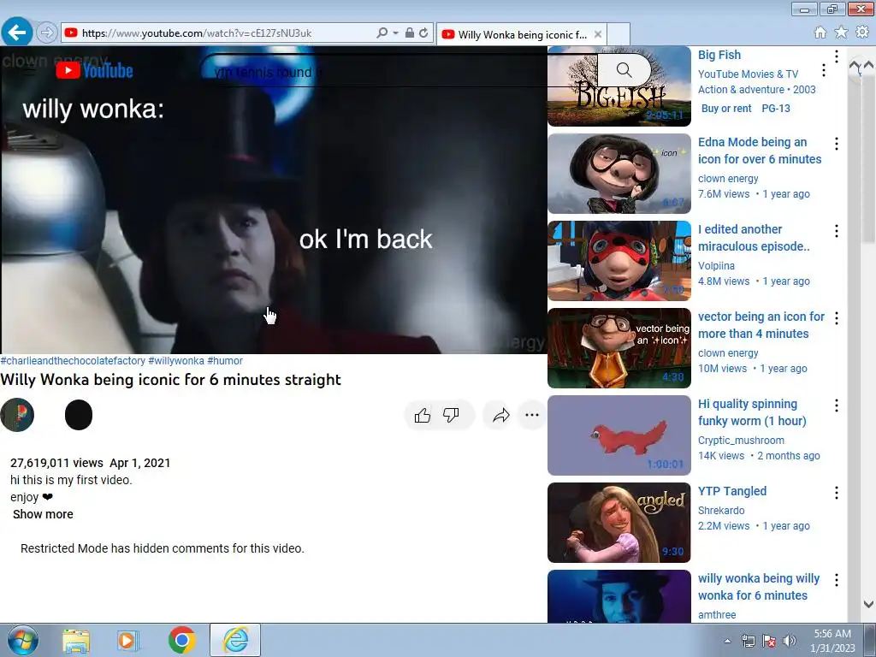Viewport: 876px width, 657px height.
Task: Open Hi quality spinning funky worm title
Action: pos(752,412)
